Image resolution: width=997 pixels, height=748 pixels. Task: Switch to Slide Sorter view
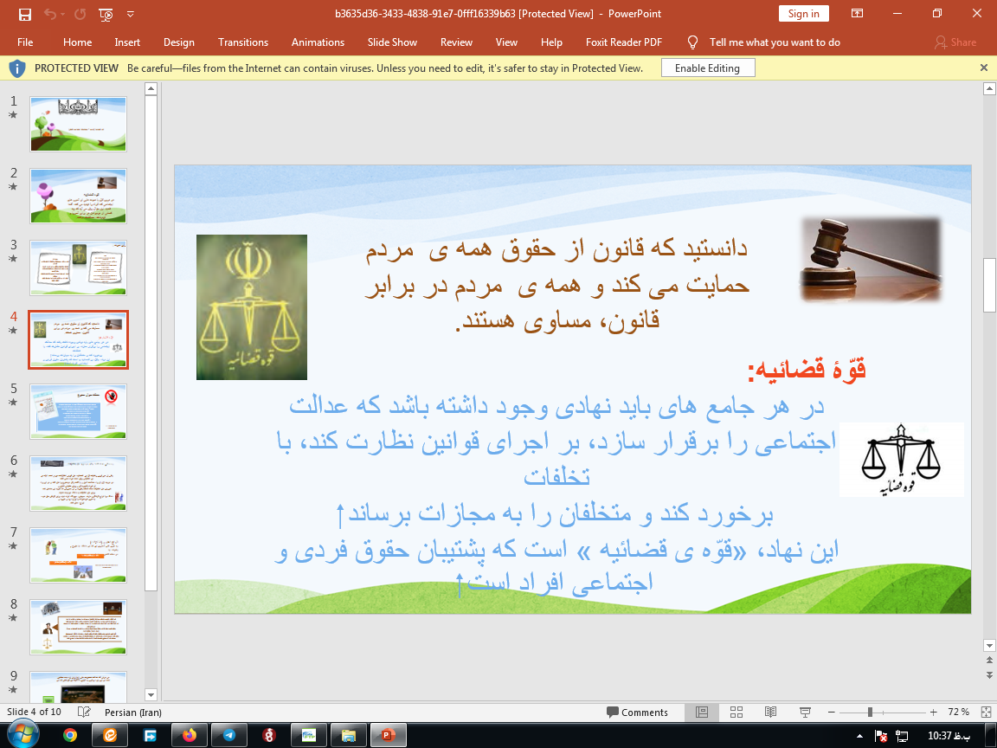[736, 713]
